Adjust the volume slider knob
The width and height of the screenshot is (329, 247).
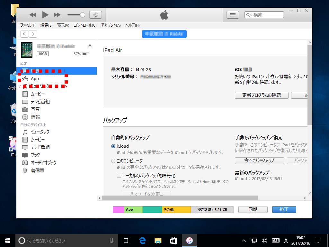click(83, 15)
